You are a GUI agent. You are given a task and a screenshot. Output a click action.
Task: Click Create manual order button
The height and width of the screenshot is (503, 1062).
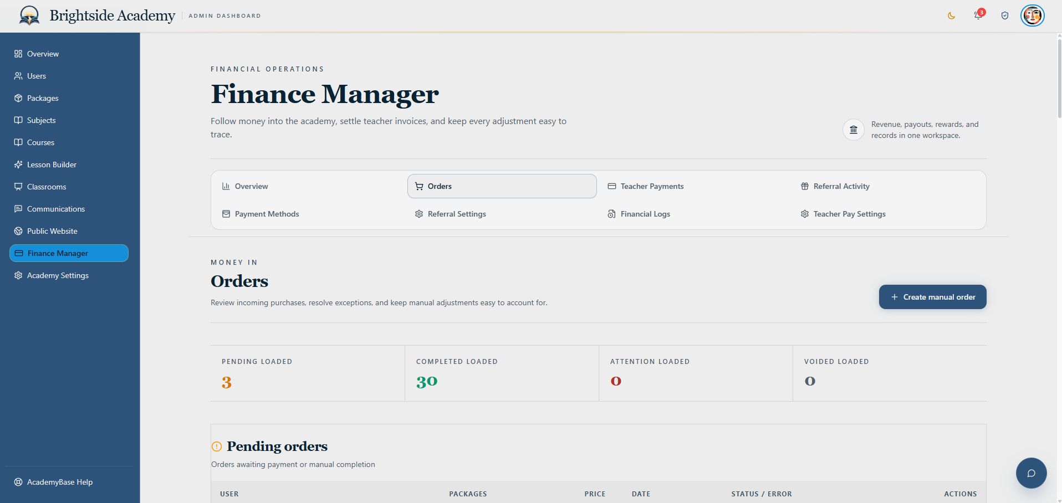pos(933,297)
